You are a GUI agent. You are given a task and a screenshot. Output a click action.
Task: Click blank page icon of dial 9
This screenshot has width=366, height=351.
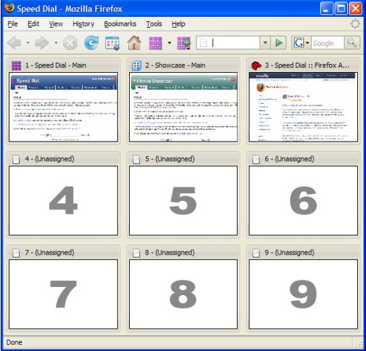pyautogui.click(x=256, y=253)
